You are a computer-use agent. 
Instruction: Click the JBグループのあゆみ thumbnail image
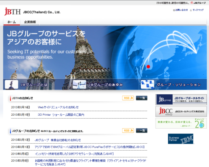pyautogui.click(x=79, y=84)
